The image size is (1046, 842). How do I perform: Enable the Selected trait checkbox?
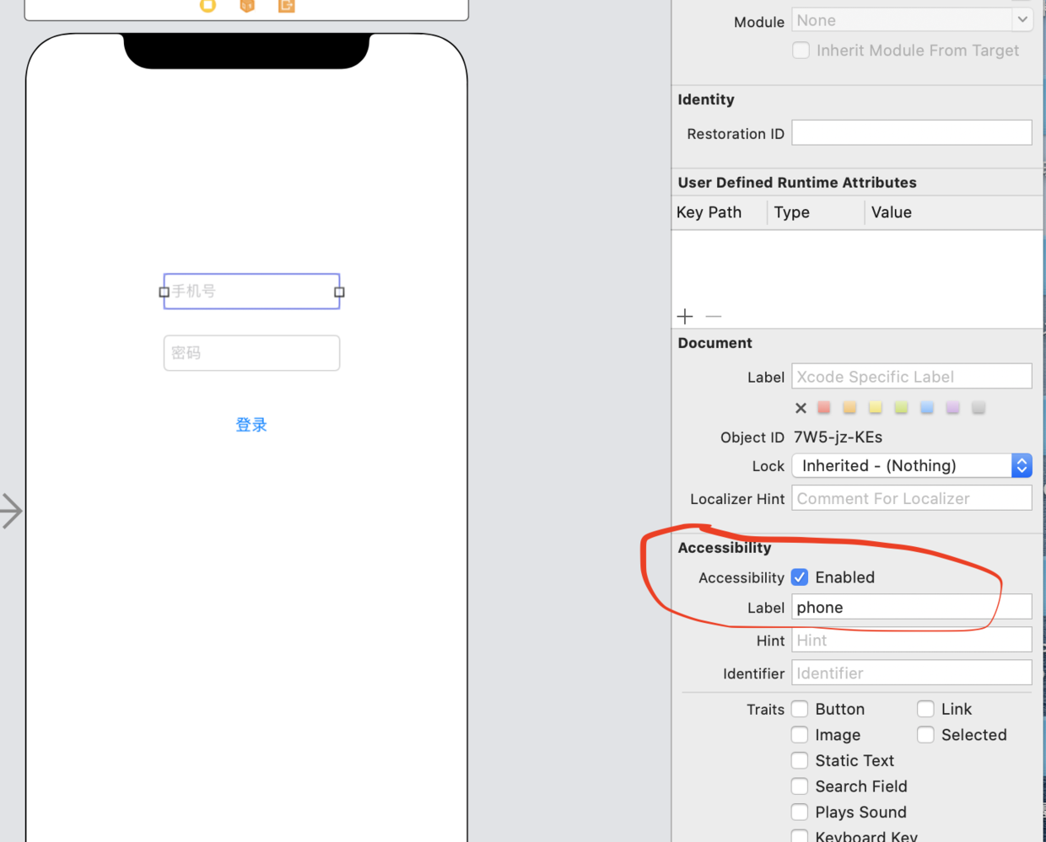click(x=925, y=735)
